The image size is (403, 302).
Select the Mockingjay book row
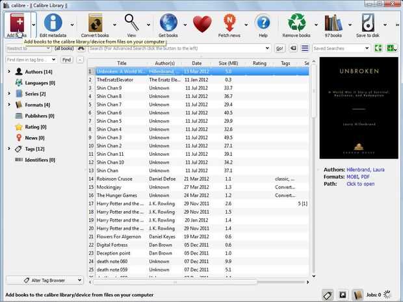(198, 187)
